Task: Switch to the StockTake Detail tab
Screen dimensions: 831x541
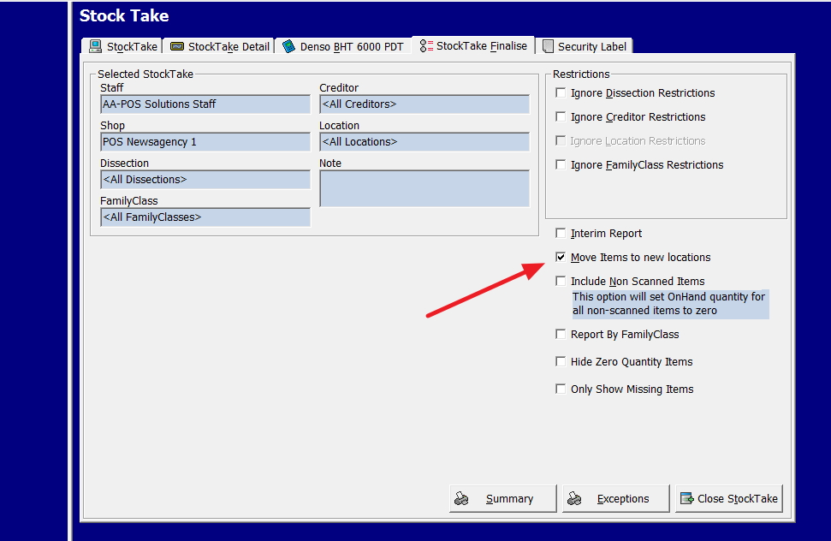Action: [x=219, y=46]
